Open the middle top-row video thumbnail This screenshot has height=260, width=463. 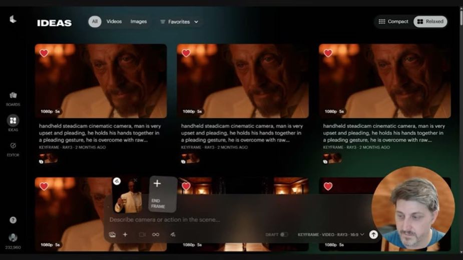[x=243, y=81]
